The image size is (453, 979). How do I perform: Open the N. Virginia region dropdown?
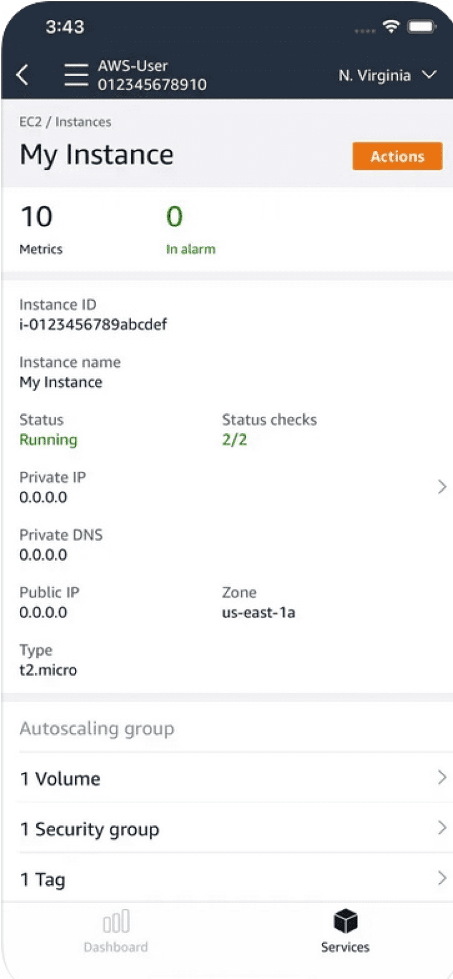[387, 76]
